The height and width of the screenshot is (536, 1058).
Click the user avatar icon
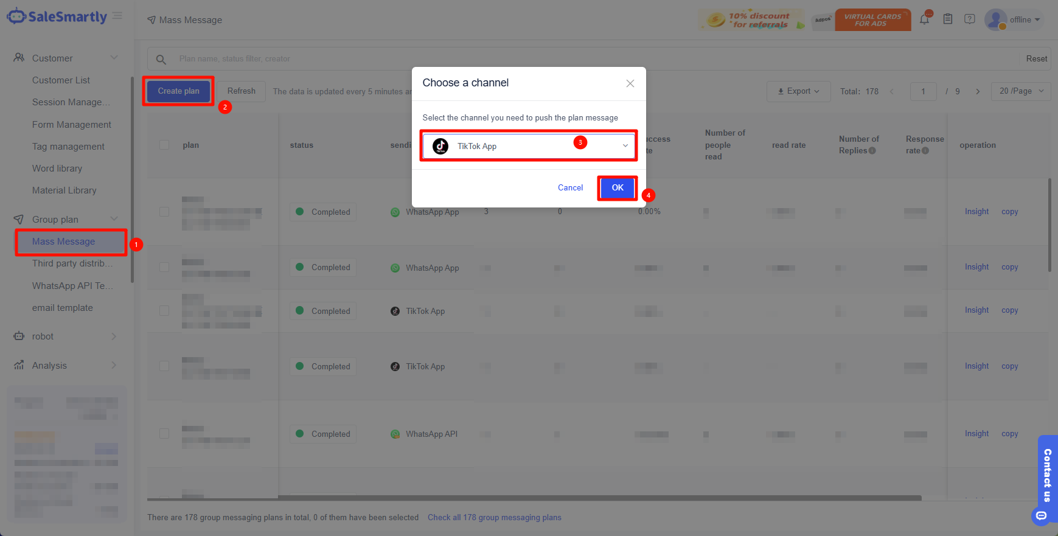[x=995, y=19]
